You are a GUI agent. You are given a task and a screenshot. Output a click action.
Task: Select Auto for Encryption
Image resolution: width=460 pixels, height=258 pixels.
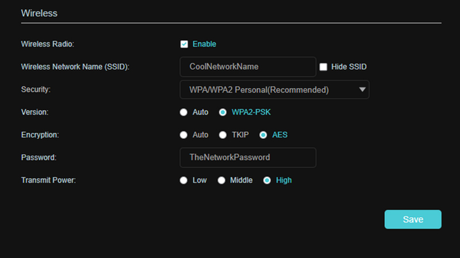184,135
